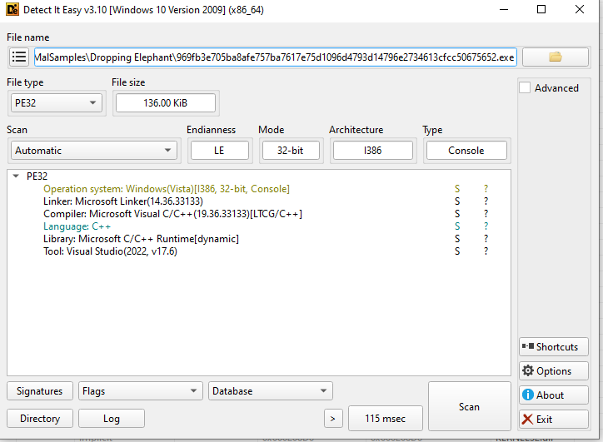The height and width of the screenshot is (442, 603).
Task: Click ? info on Language row
Action: 486,226
